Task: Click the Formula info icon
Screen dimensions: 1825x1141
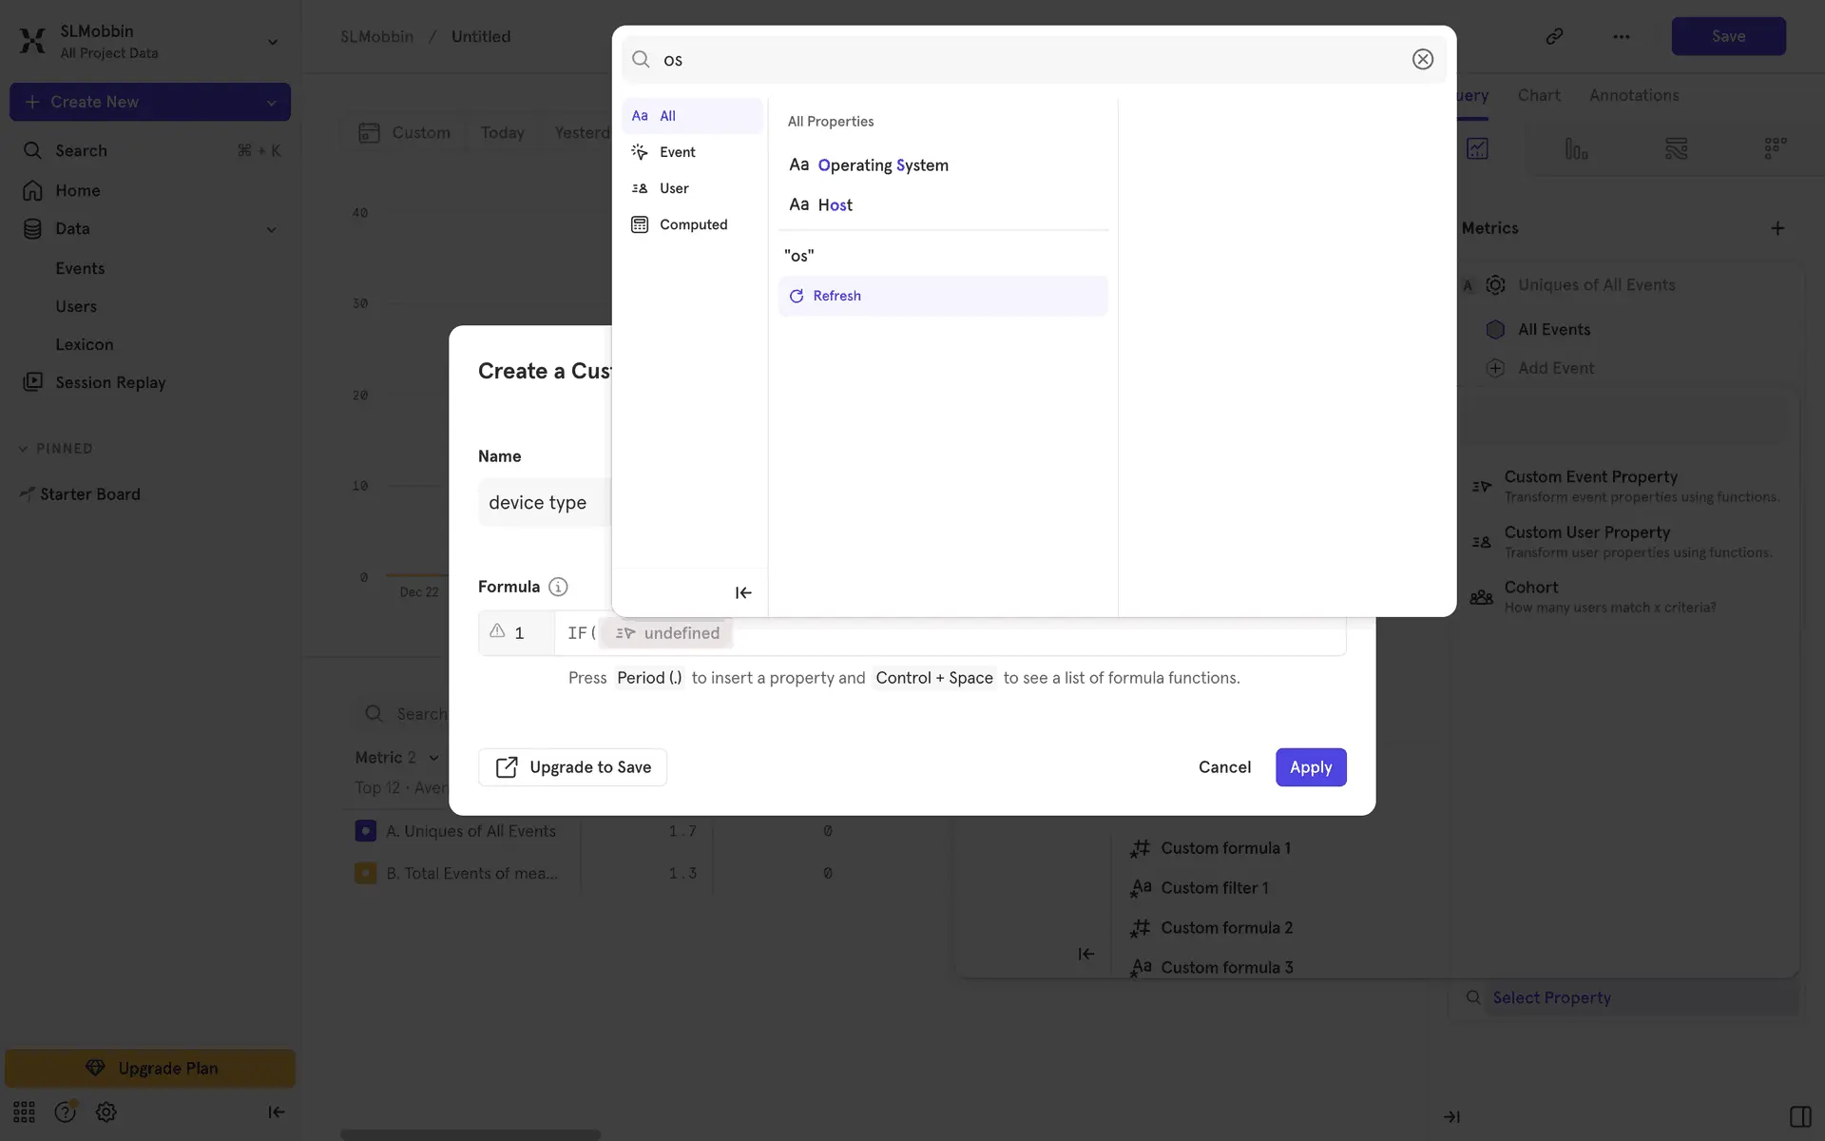Action: point(558,587)
